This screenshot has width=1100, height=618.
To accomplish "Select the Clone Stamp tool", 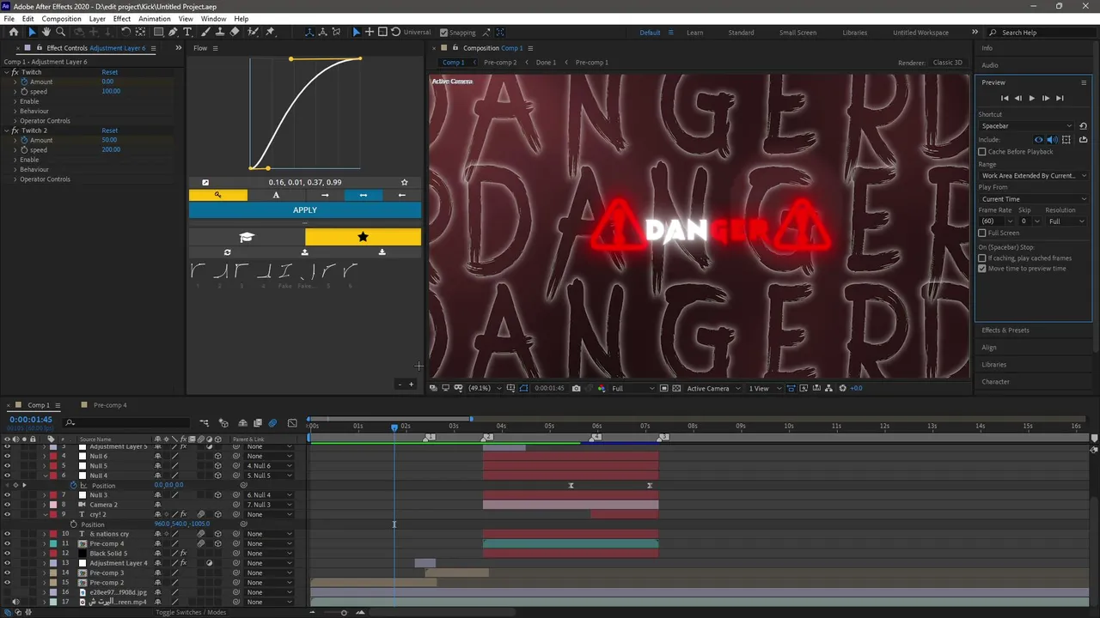I will (x=220, y=32).
